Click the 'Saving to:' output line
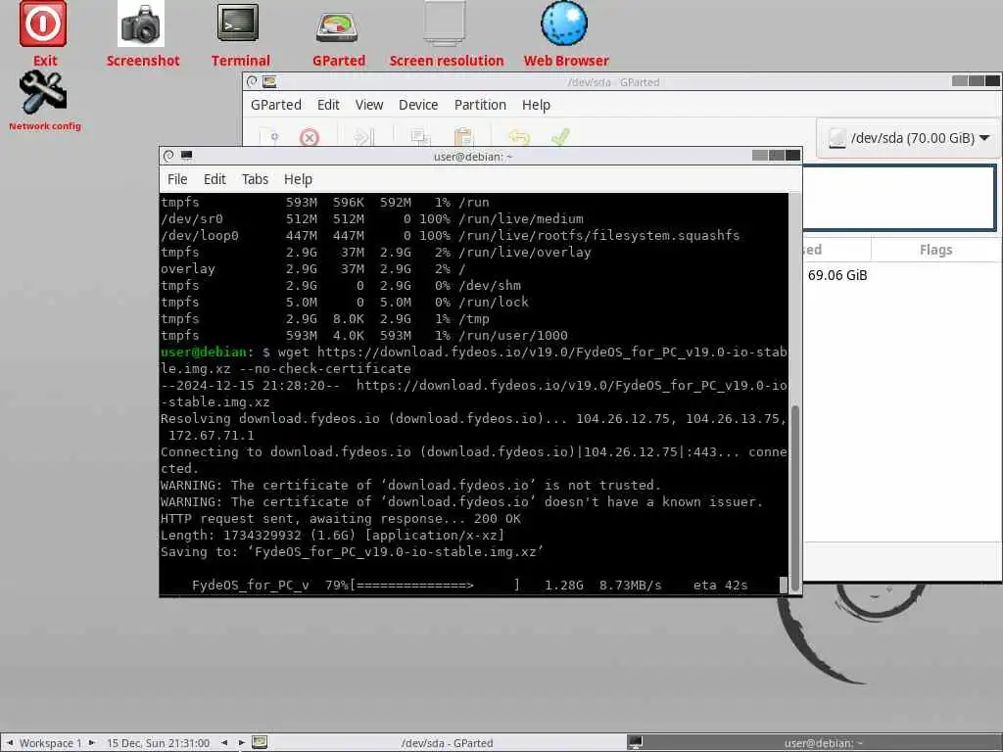The width and height of the screenshot is (1003, 752). tap(352, 551)
